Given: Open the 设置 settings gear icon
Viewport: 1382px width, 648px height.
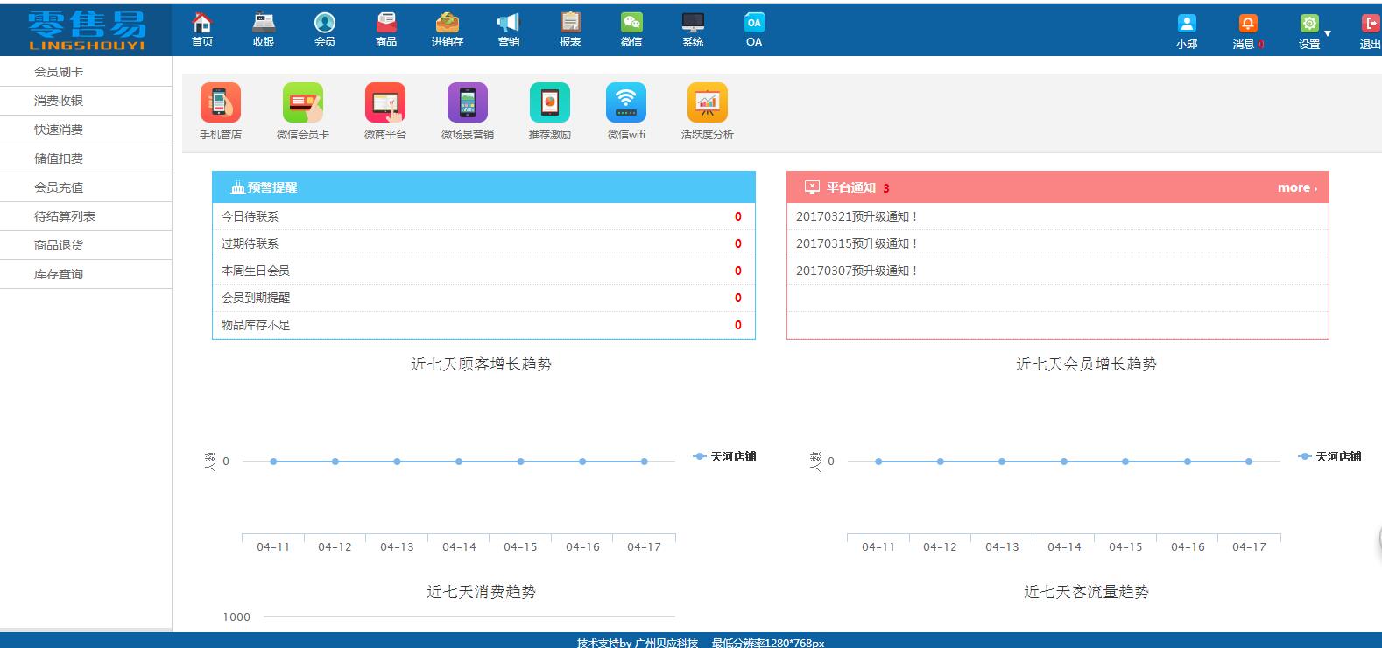Looking at the screenshot, I should tap(1309, 24).
